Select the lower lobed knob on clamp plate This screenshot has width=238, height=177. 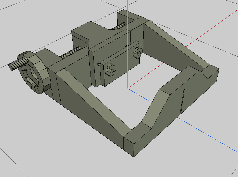point(111,70)
